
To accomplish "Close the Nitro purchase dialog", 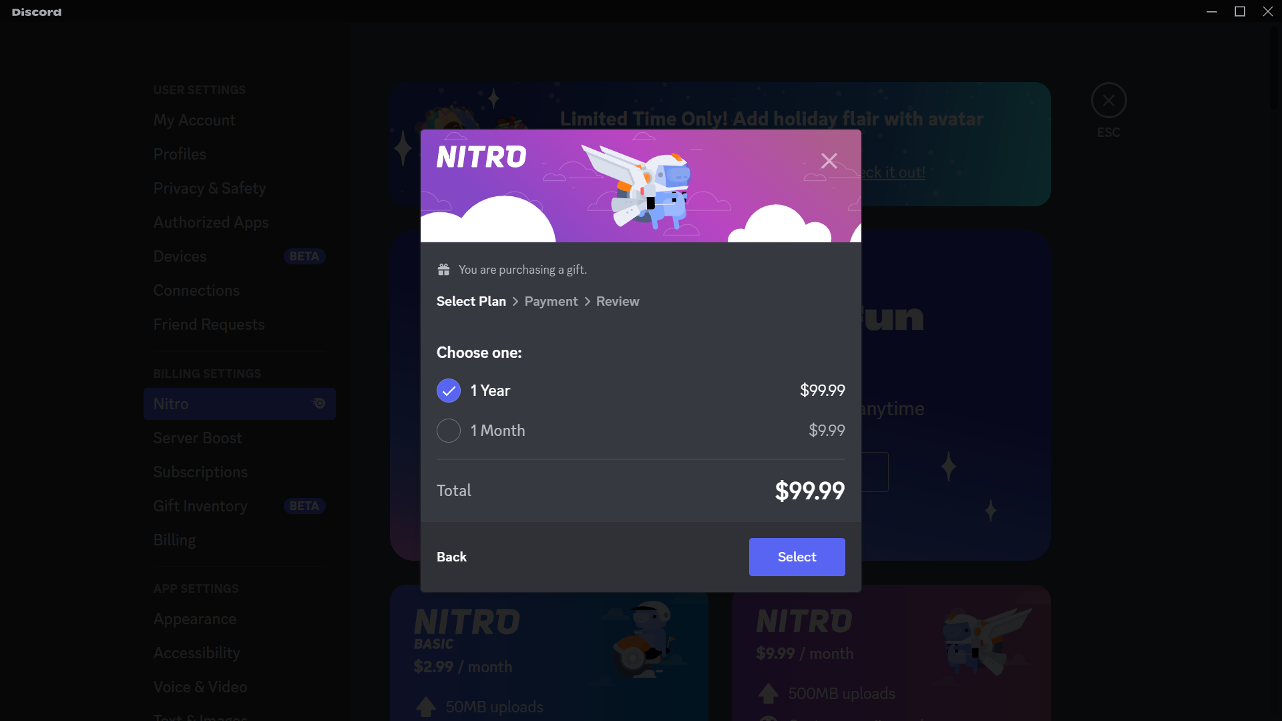I will (829, 160).
